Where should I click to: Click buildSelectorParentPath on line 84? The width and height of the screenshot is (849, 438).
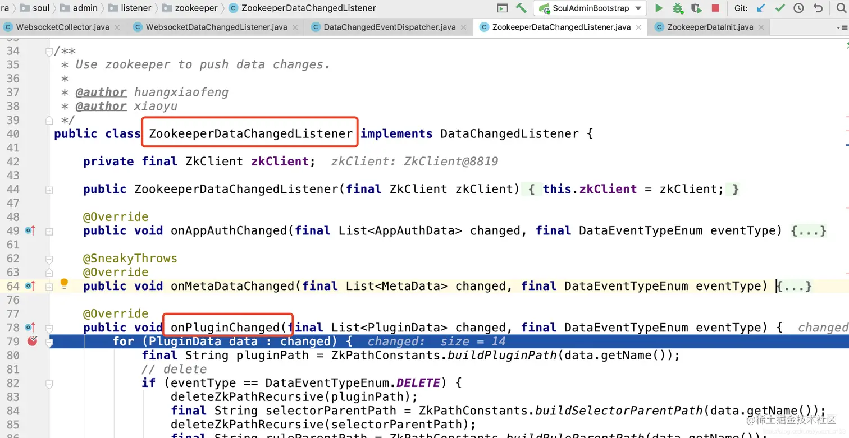[x=619, y=411]
